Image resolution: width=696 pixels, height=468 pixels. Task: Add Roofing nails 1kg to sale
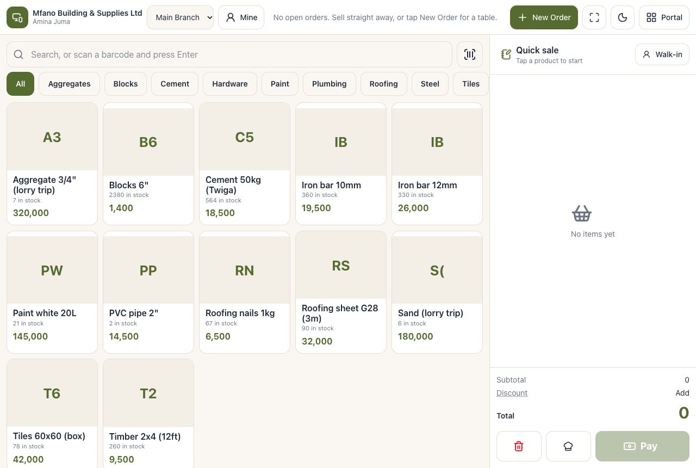coord(245,292)
